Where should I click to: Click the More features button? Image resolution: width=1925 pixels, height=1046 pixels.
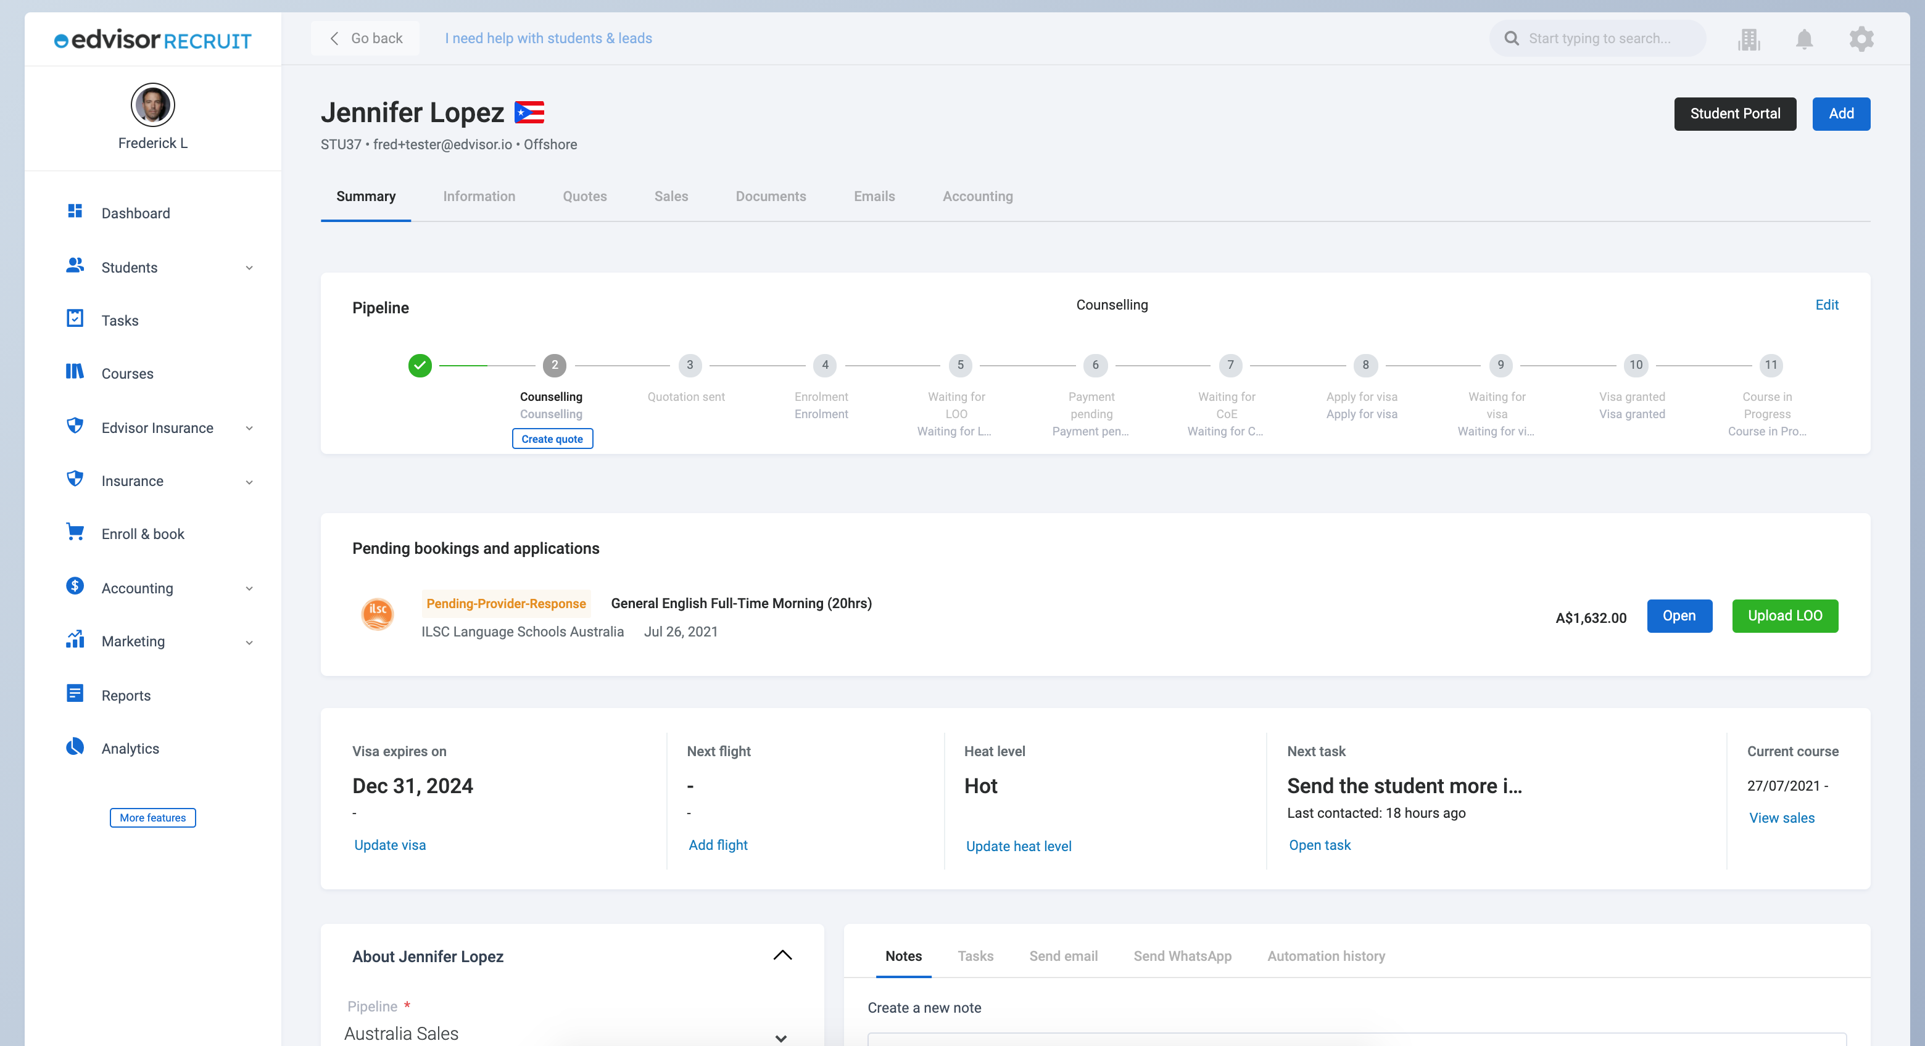click(152, 817)
